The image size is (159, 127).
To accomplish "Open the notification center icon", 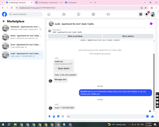I will tap(155, 124).
